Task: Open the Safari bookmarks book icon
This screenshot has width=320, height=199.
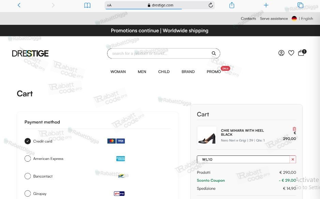Action: pos(87,5)
